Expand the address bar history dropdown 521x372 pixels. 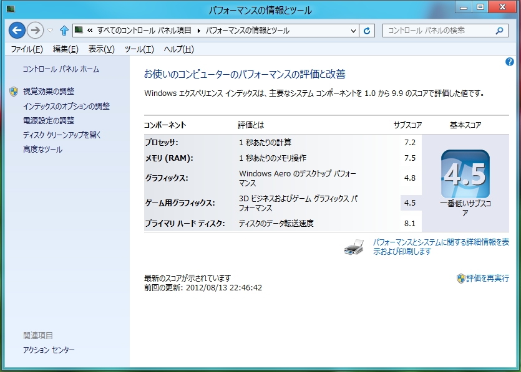[x=354, y=31]
